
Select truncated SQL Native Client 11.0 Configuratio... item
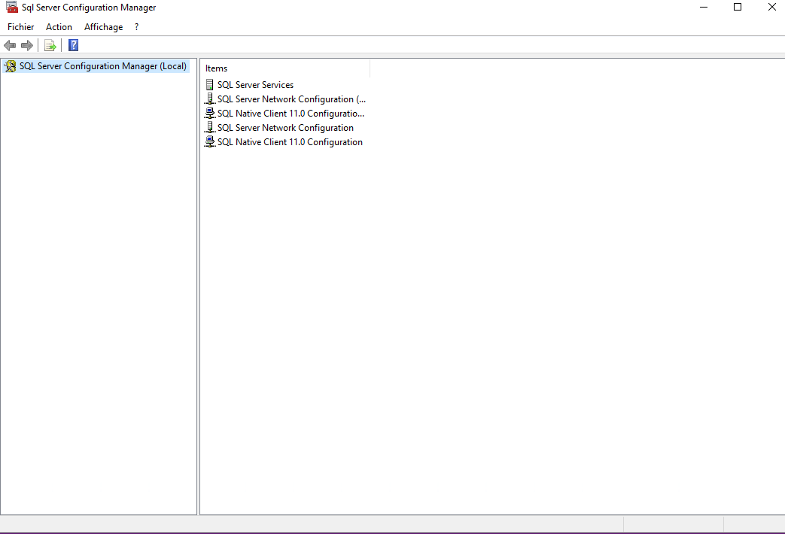(291, 113)
